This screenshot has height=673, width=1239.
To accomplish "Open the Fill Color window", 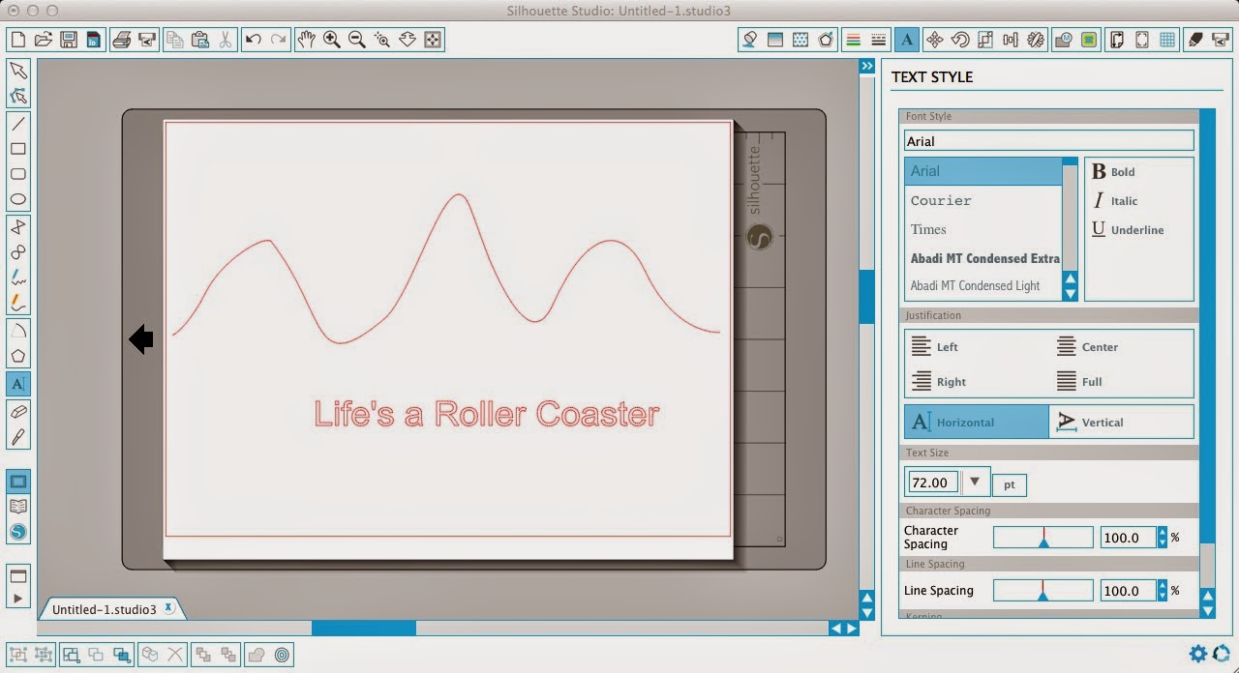I will point(750,40).
